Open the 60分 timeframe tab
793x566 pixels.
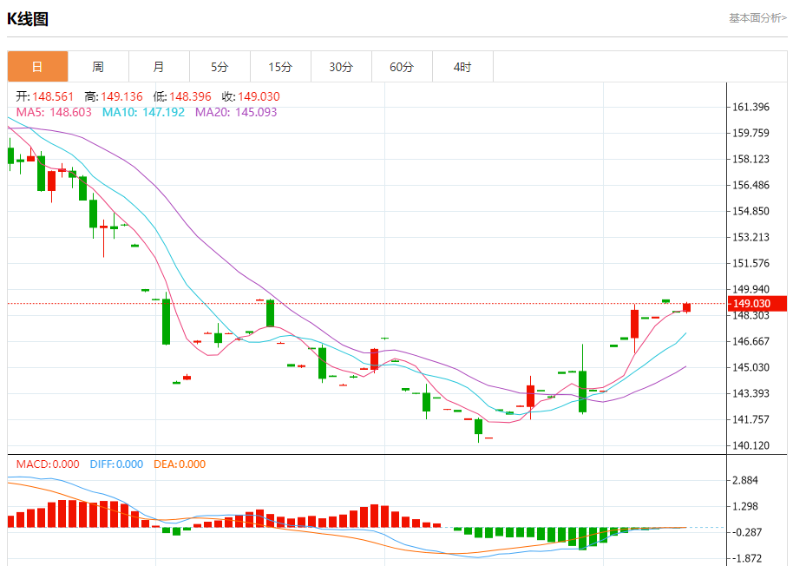pyautogui.click(x=402, y=66)
